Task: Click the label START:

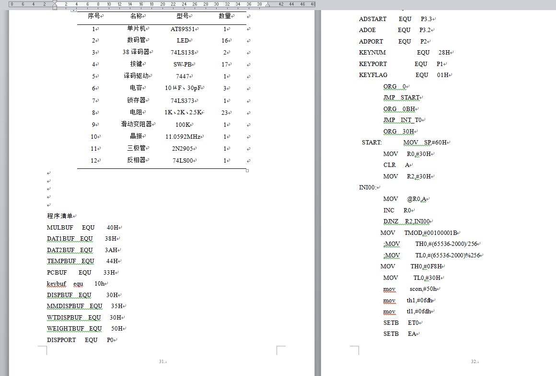Action: 372,143
